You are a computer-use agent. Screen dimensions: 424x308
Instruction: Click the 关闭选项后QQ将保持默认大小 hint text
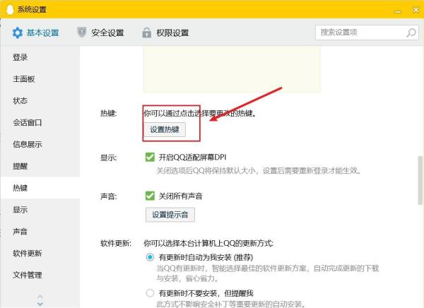(259, 171)
